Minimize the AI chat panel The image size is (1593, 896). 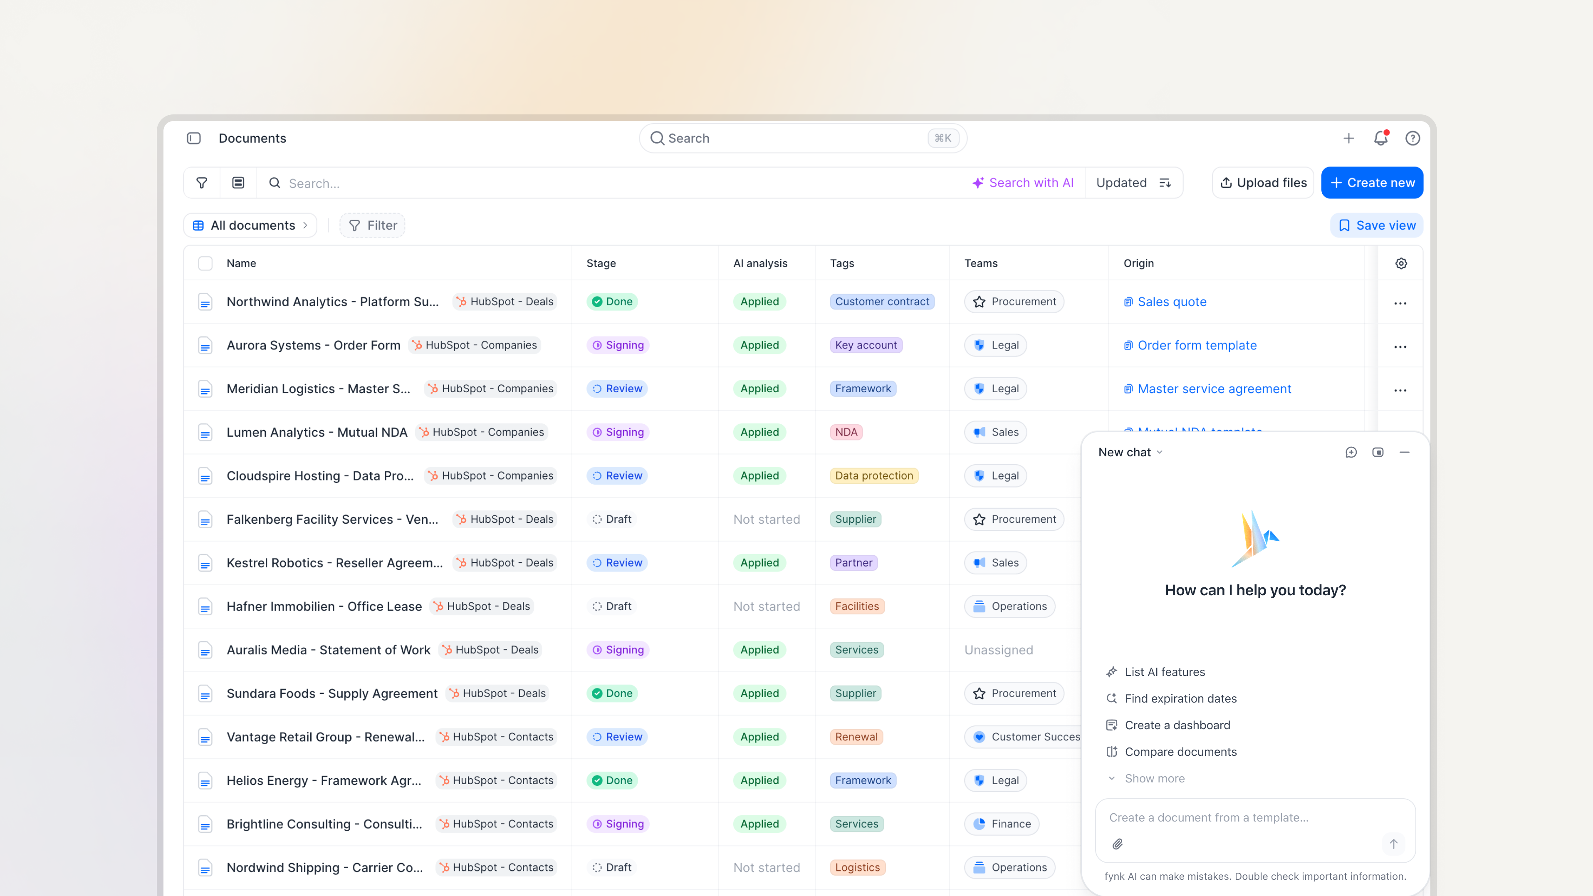click(x=1405, y=453)
